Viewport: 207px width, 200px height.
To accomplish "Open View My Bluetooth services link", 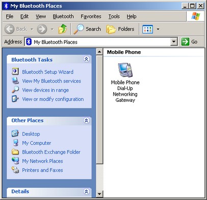I will [51, 81].
